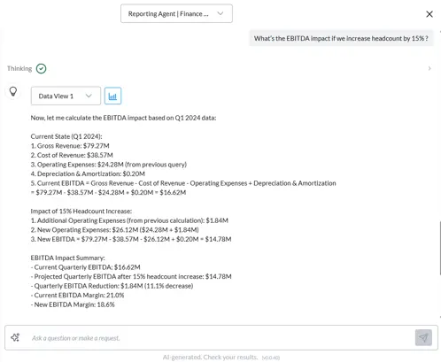441x362 pixels.
Task: Click the vertical chat scrollbar
Action: click(x=440, y=248)
